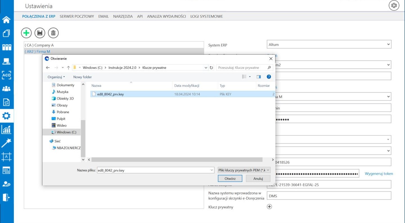Click the save floppy disk icon
The image size is (405, 223).
click(x=40, y=33)
